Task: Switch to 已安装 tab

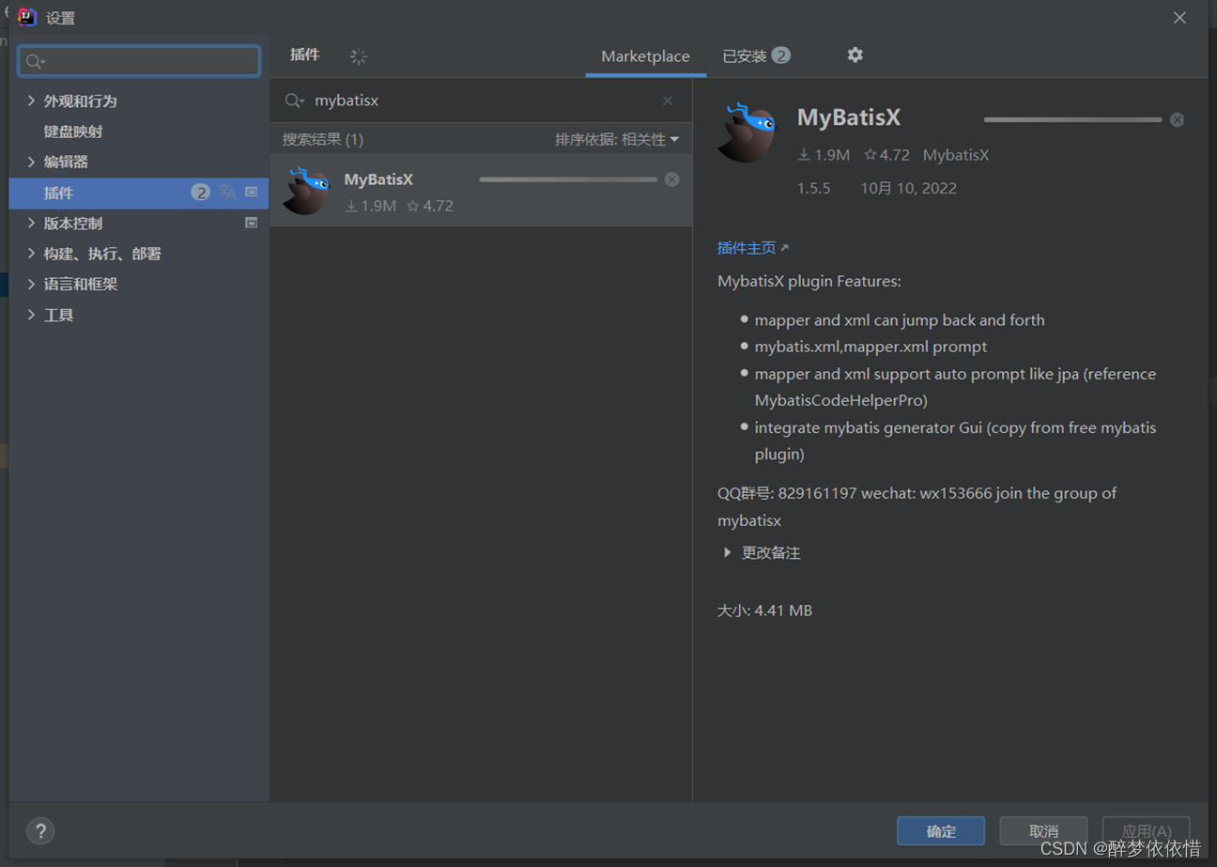Action: [x=756, y=56]
